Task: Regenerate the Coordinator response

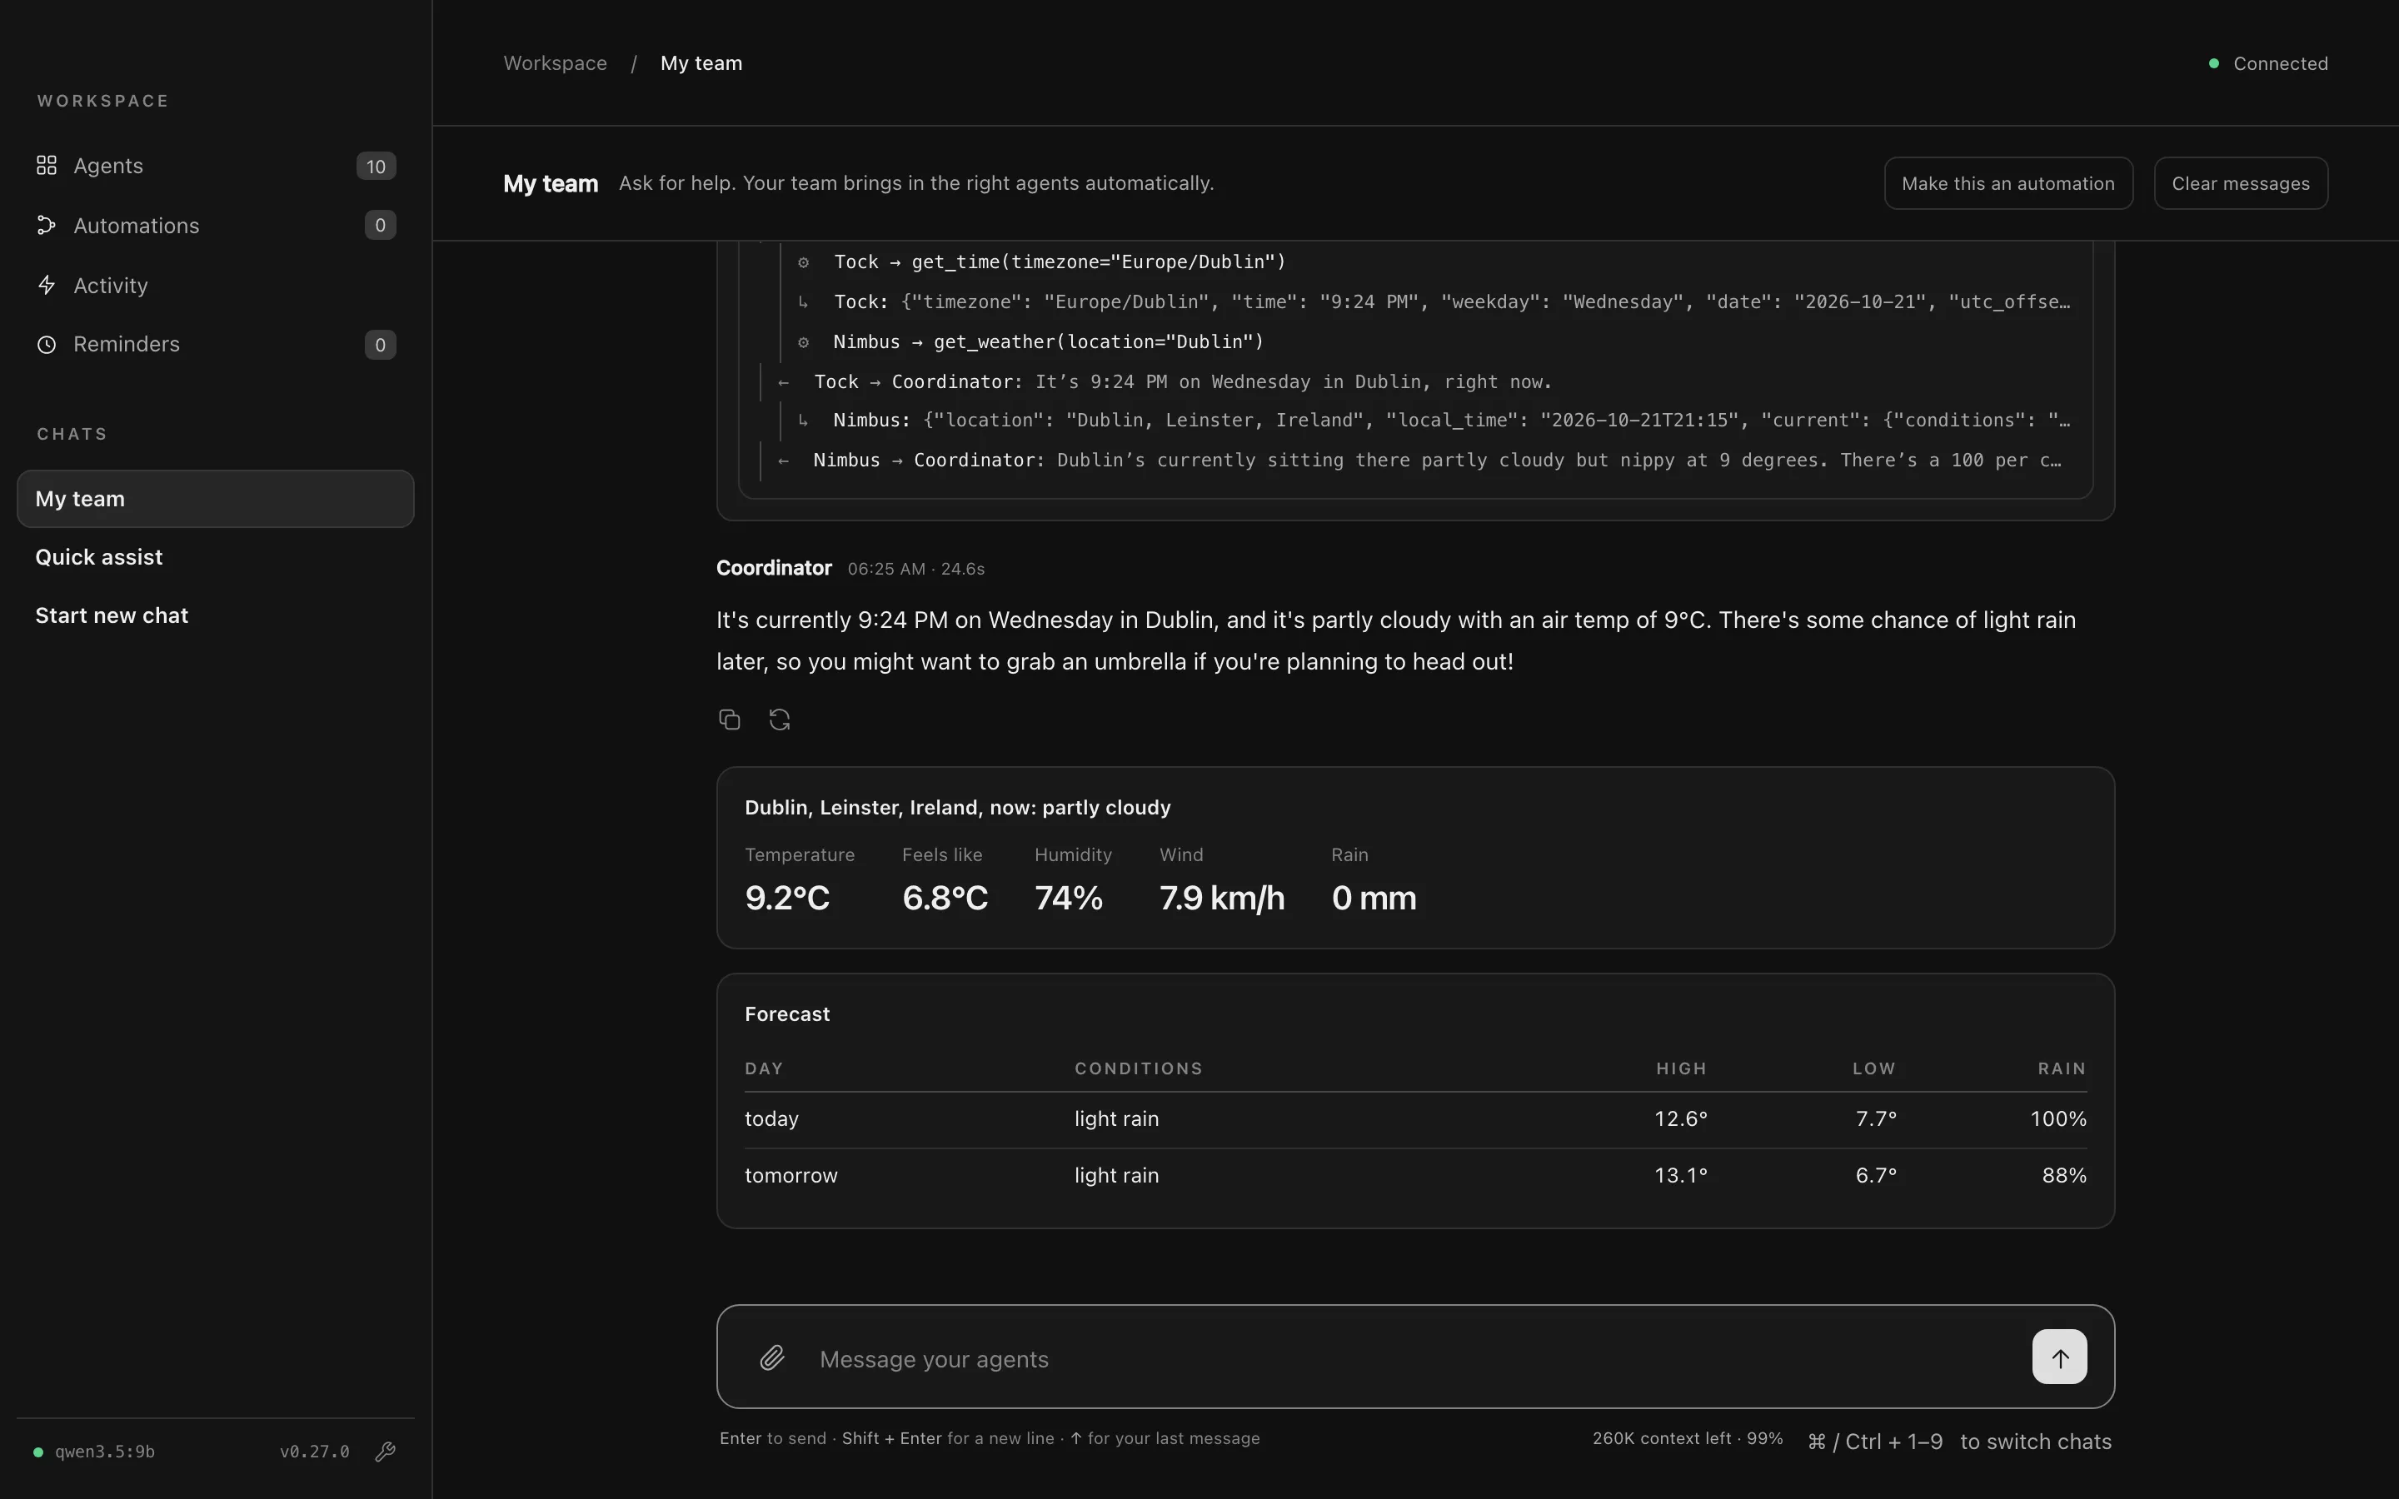Action: 781,720
